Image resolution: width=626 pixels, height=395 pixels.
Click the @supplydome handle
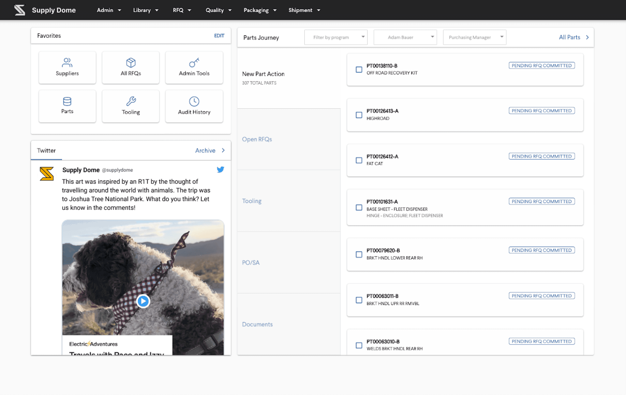tap(117, 170)
